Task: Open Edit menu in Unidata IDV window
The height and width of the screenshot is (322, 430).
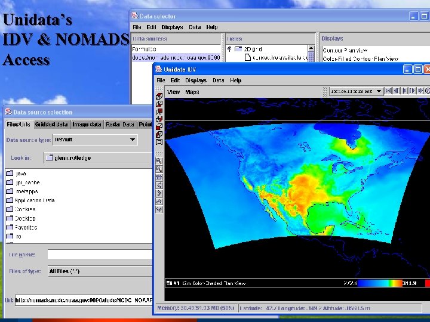Action: coord(175,80)
